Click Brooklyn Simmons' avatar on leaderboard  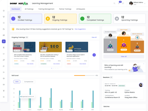click(110, 35)
